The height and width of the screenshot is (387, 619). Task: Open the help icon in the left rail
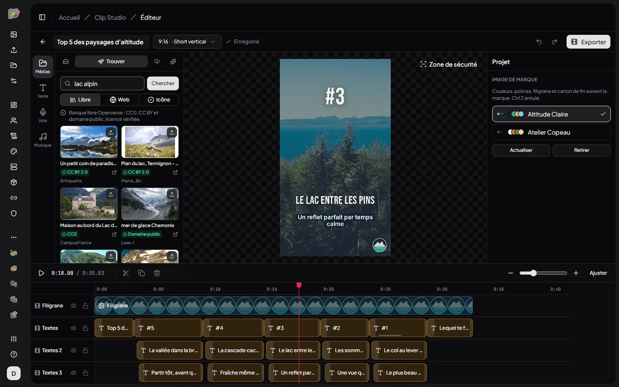pos(14,354)
